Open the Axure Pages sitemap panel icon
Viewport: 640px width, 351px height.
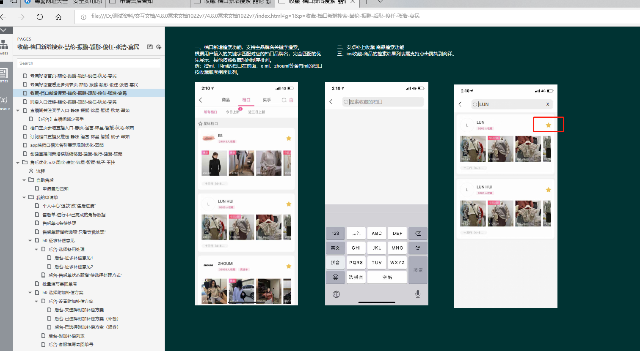point(4,46)
